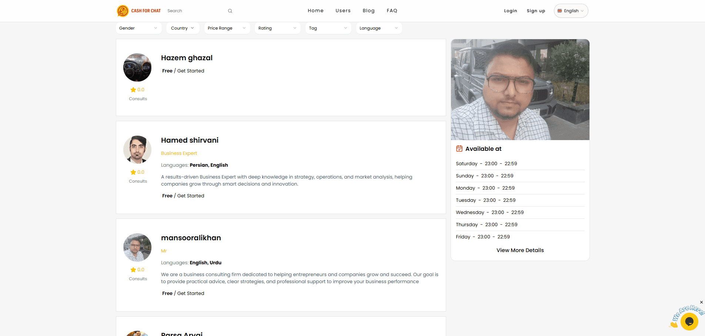This screenshot has height=336, width=705.
Task: Close the 'We Are Here' chat widget
Action: [701, 302]
